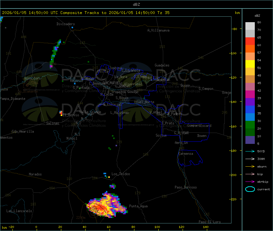This screenshot has width=273, height=231.
Task: Click the 80 dBZ light-gray color swatch
Action: pyautogui.click(x=250, y=26)
